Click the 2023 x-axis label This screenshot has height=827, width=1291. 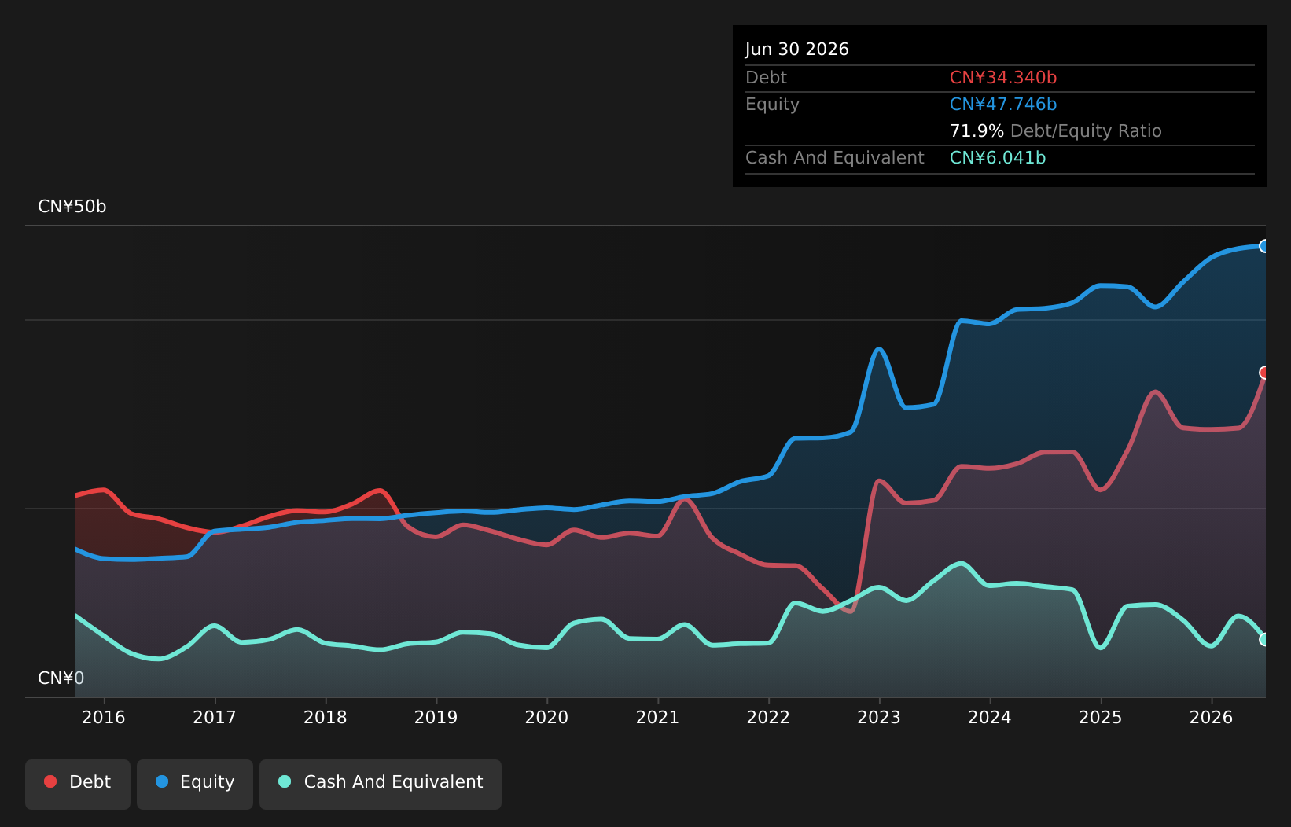[x=879, y=717]
